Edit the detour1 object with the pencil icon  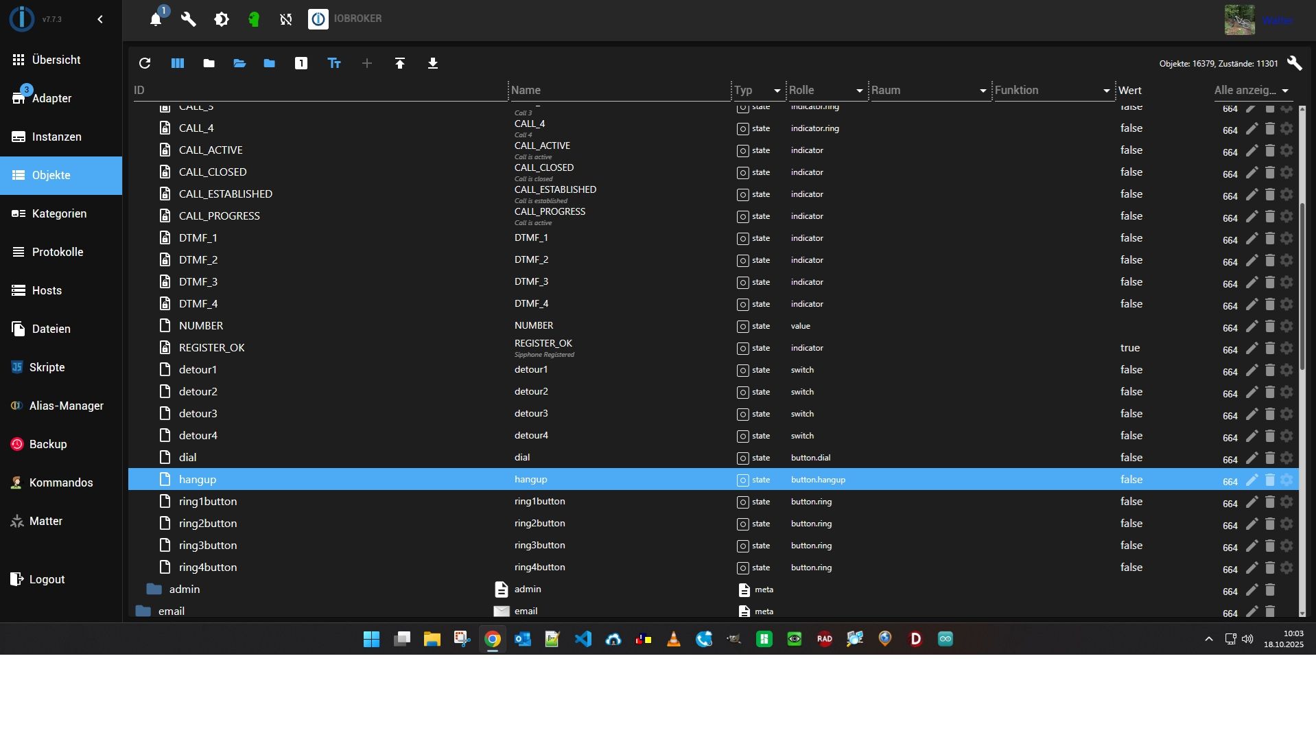(1252, 370)
